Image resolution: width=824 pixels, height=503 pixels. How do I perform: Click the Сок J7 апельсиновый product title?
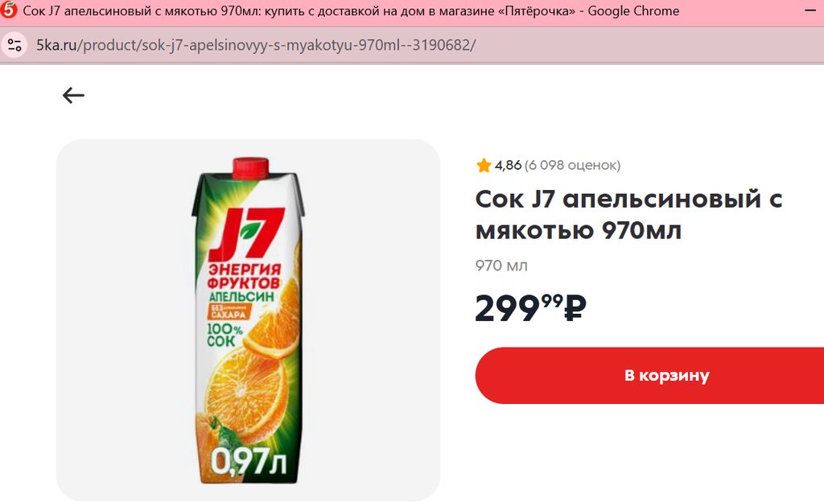628,214
